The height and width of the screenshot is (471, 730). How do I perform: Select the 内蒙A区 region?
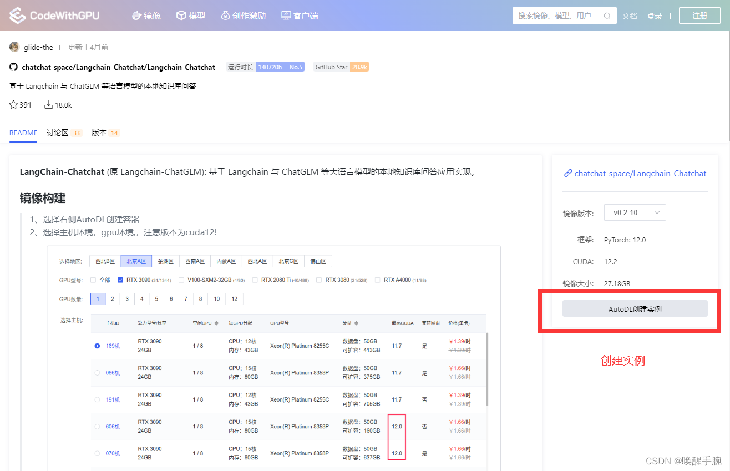pyautogui.click(x=226, y=261)
